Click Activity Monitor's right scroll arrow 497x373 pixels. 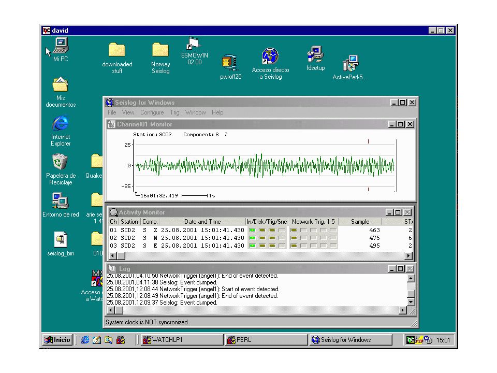pos(409,255)
